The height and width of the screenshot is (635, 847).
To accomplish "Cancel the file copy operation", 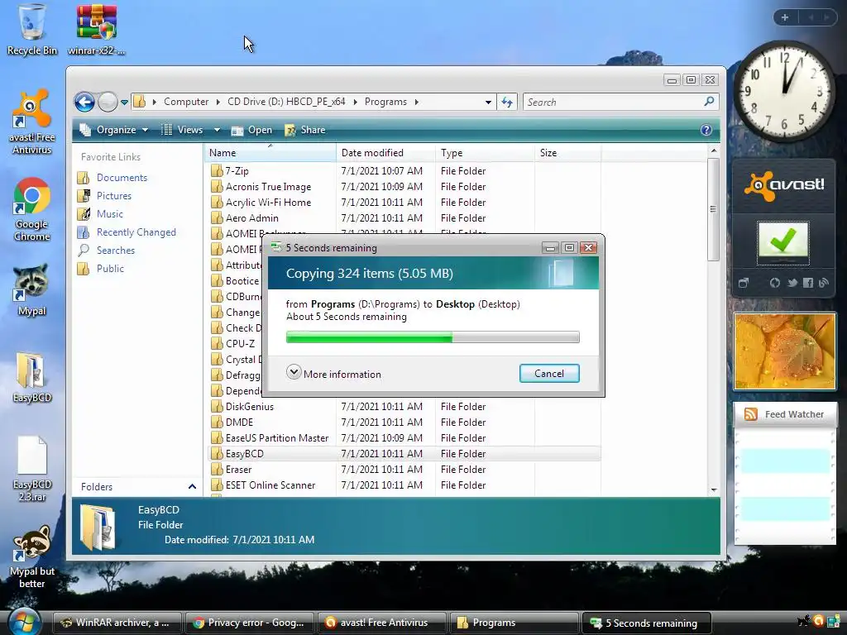I will point(549,373).
